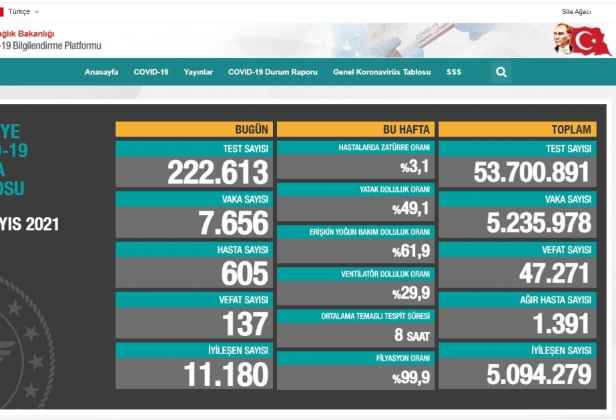This screenshot has height=420, width=616.
Task: Click today's case count 7.656
Action: click(x=234, y=223)
